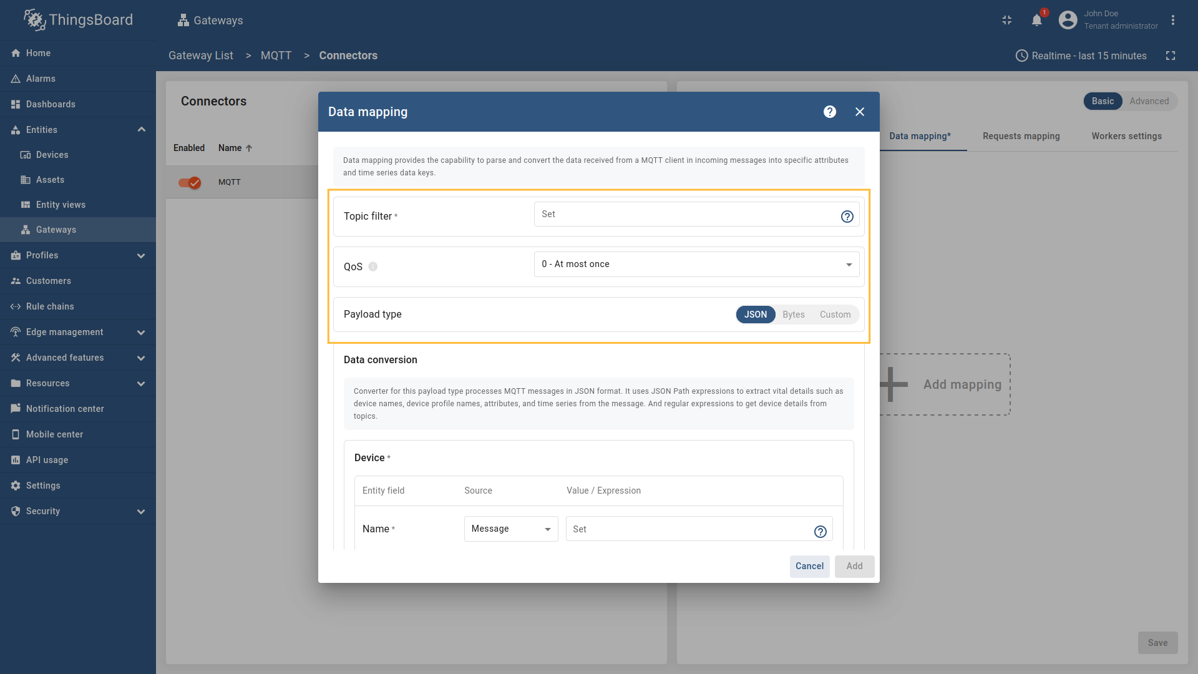Click the QoS info icon
Viewport: 1198px width, 674px height.
pos(373,266)
